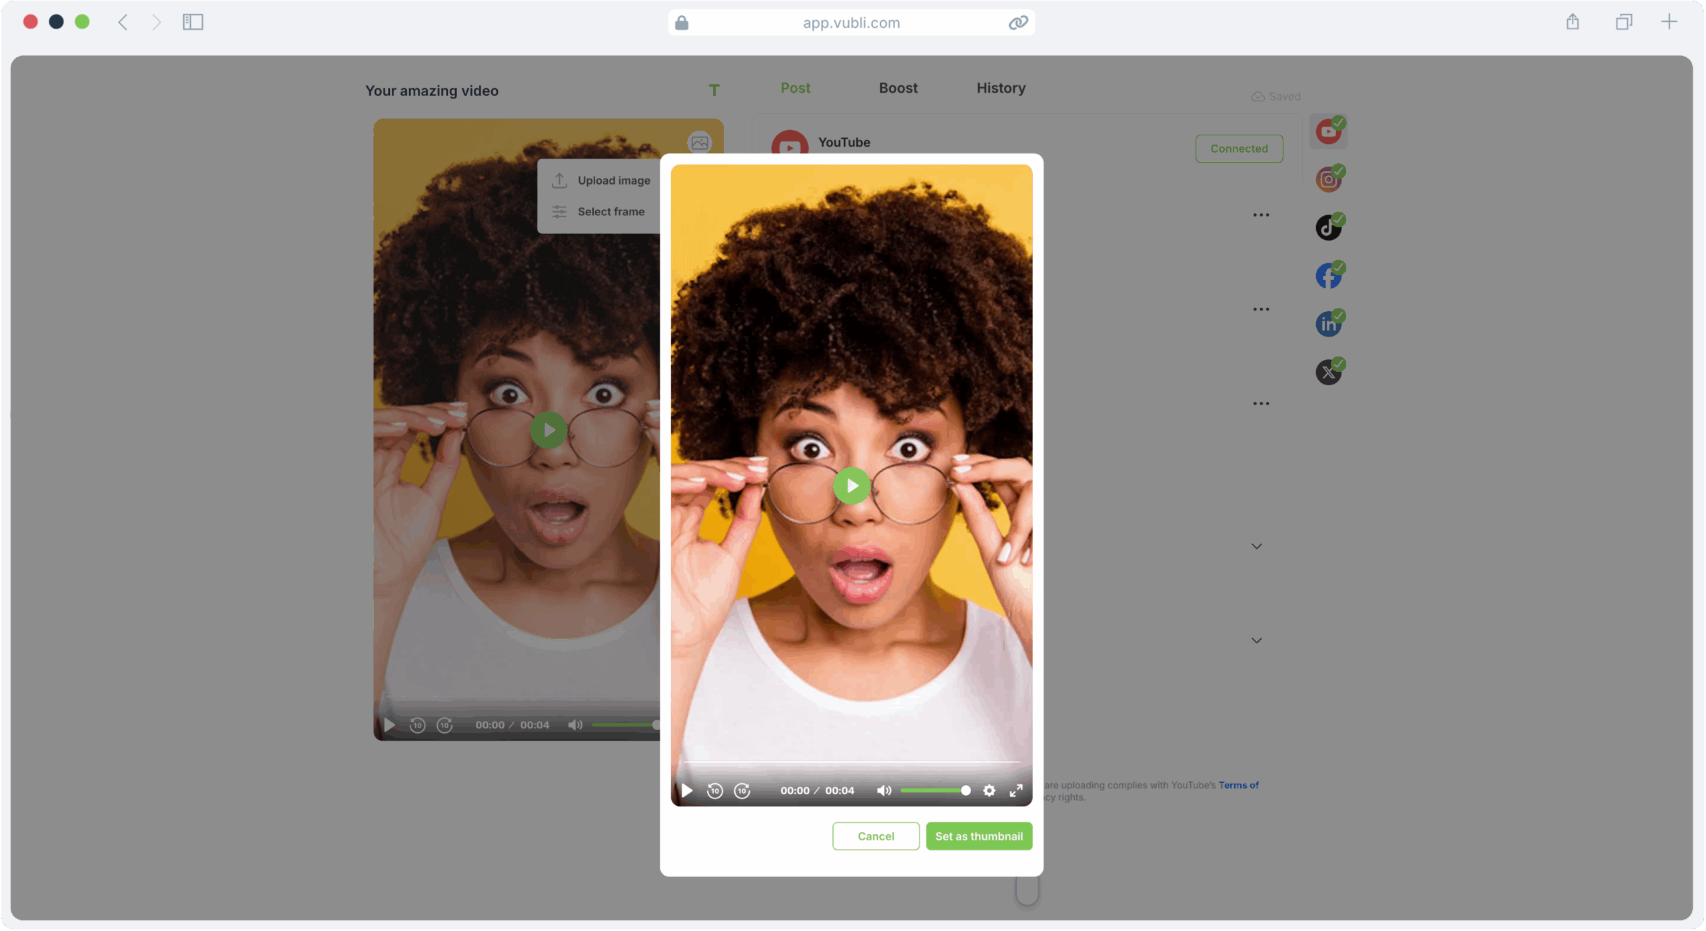Adjust the modal volume slider
Screen dimensions: 1706x931
[933, 790]
